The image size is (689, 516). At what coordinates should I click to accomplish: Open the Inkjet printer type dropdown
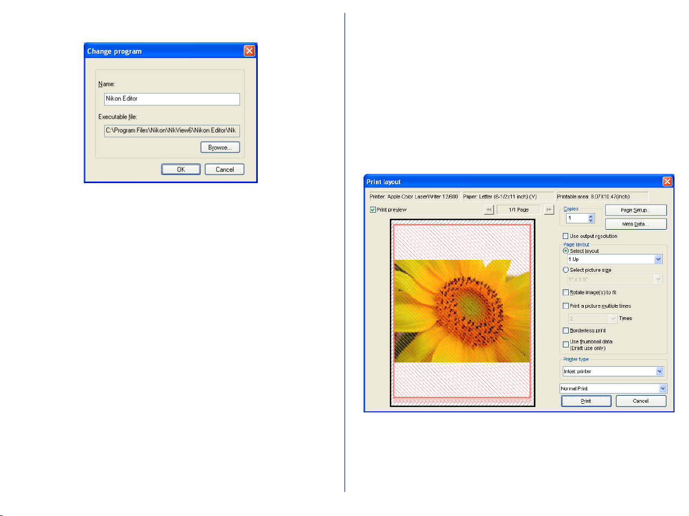[x=659, y=372]
